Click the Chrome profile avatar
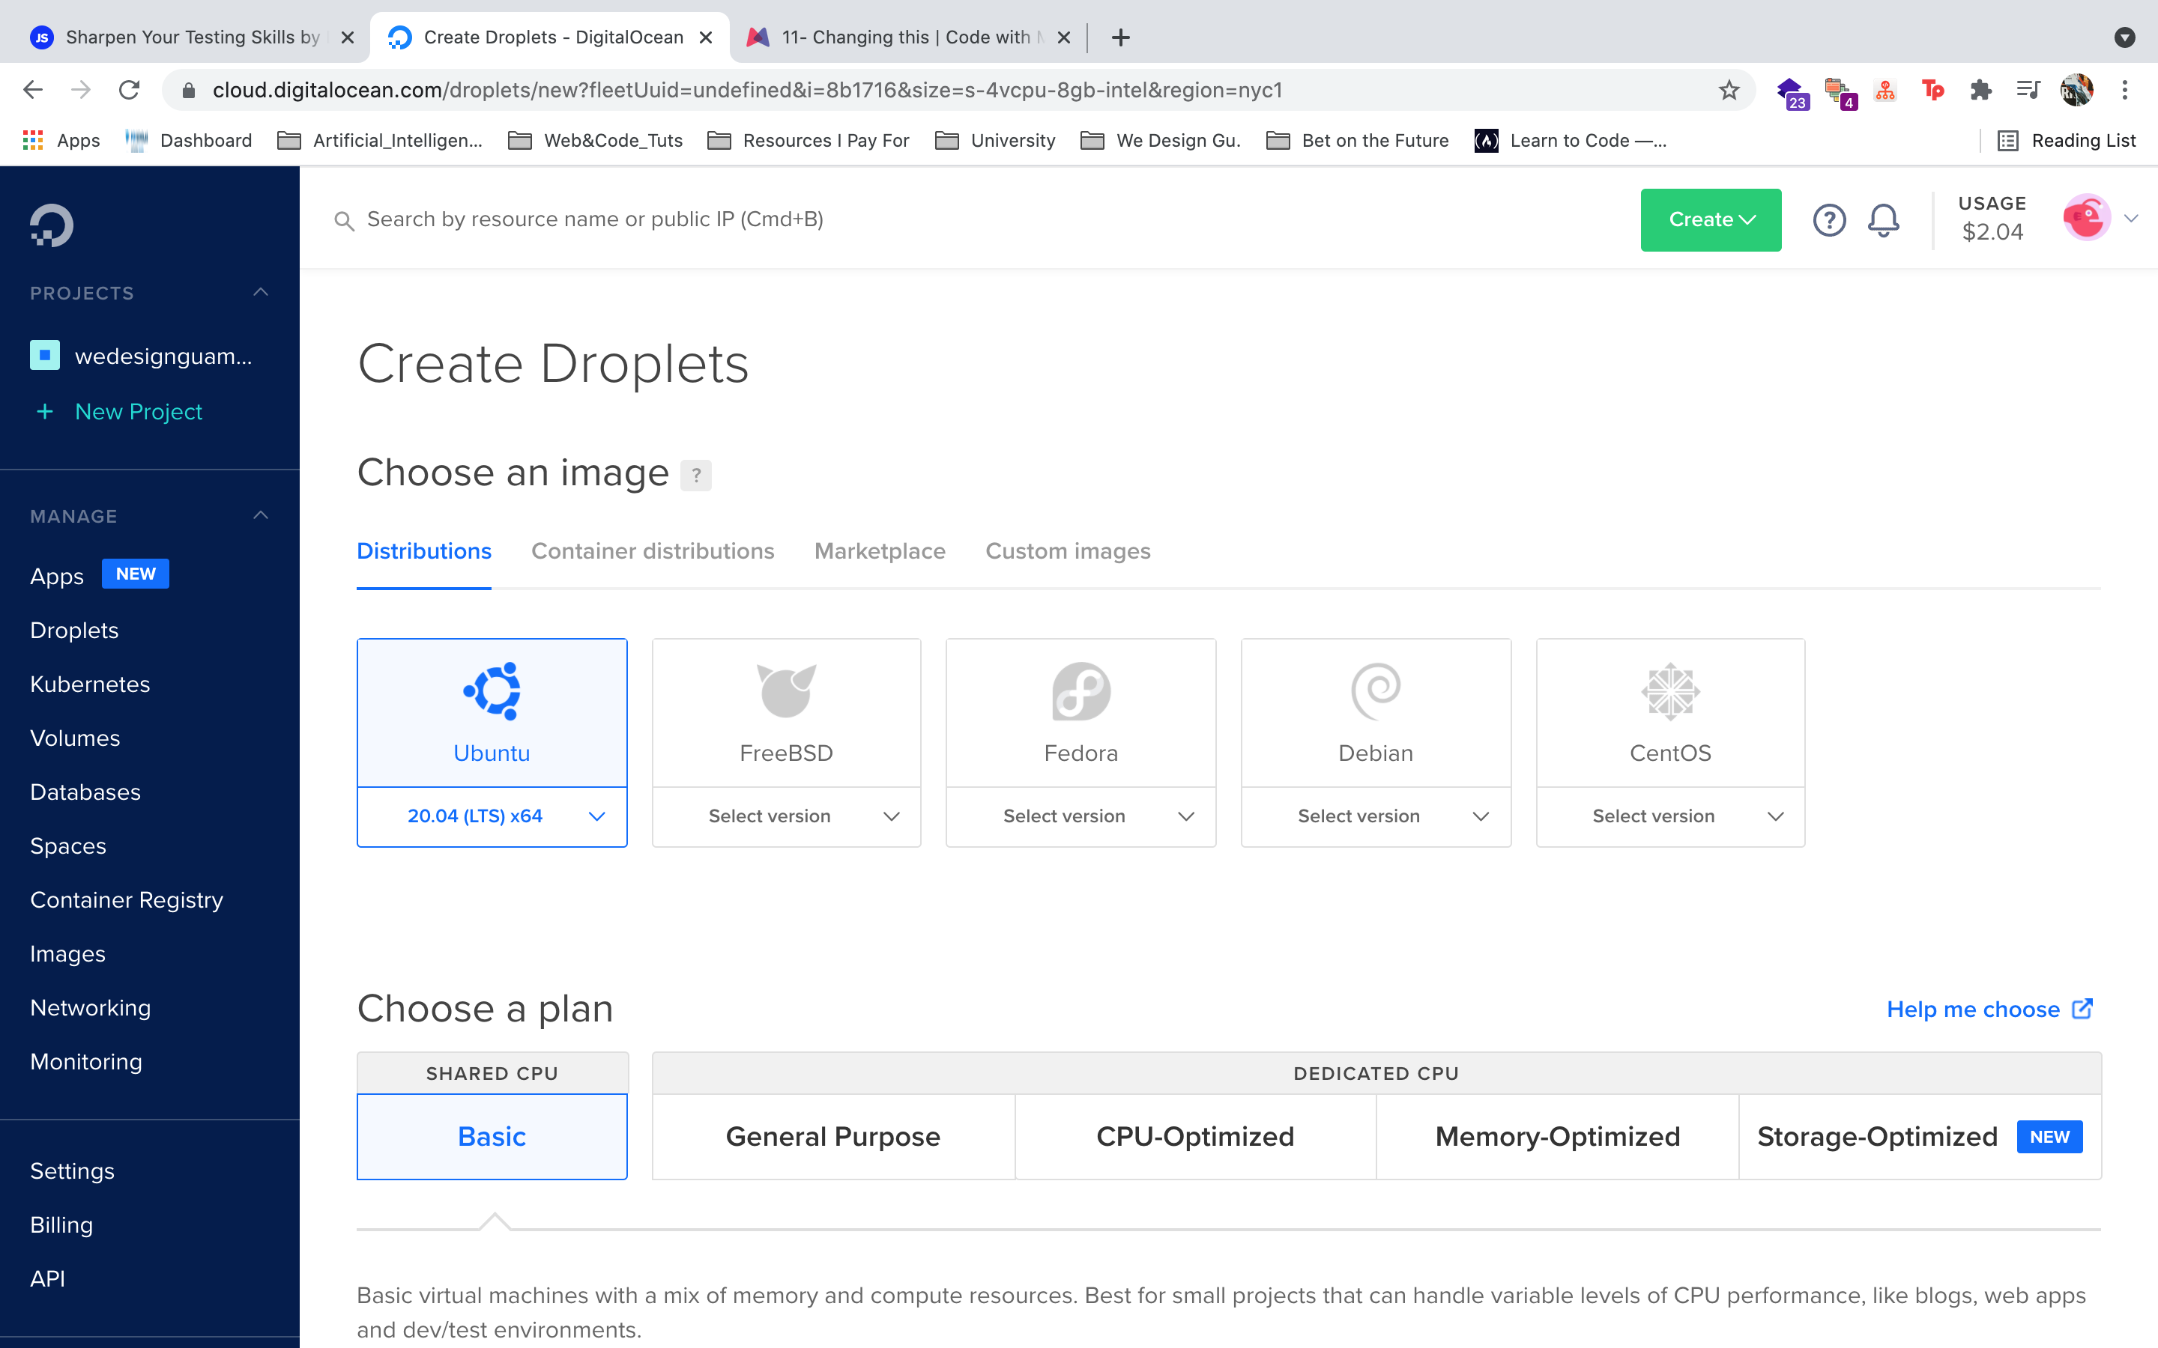Viewport: 2158px width, 1348px height. (2077, 90)
